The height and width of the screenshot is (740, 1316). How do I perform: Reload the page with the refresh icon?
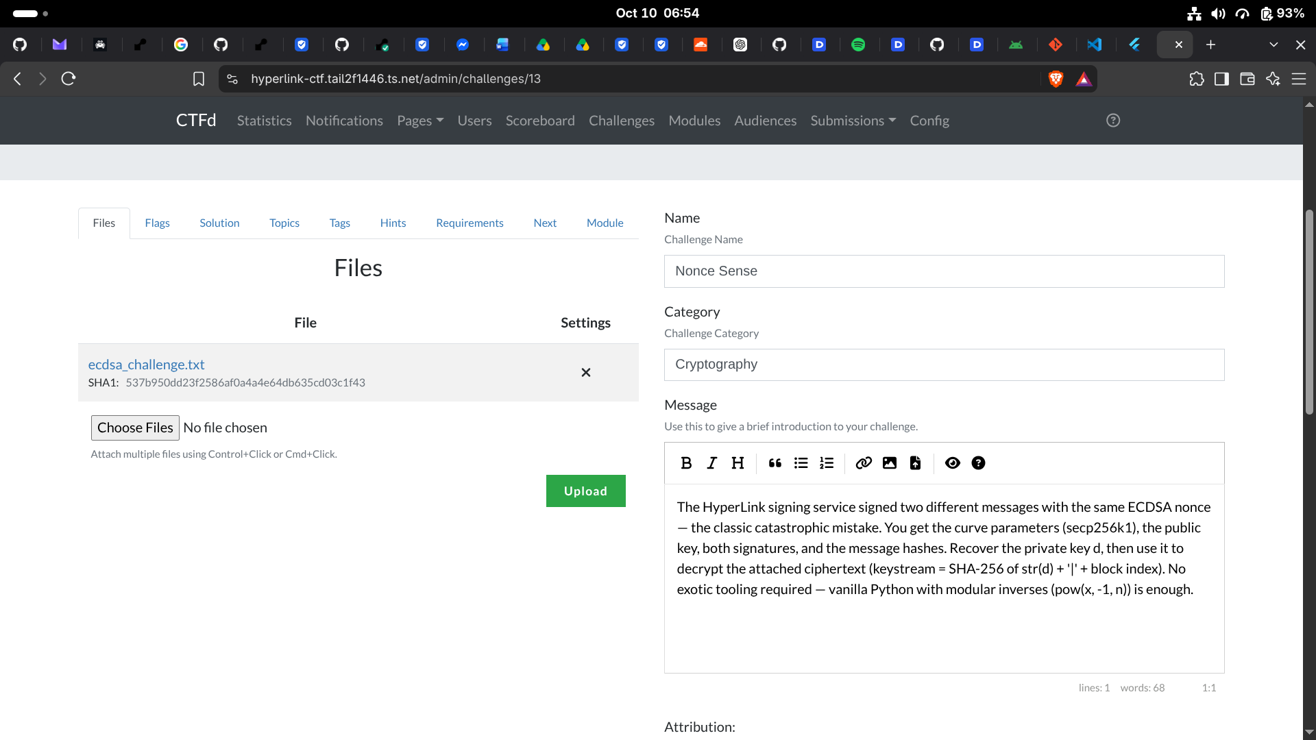(x=69, y=79)
